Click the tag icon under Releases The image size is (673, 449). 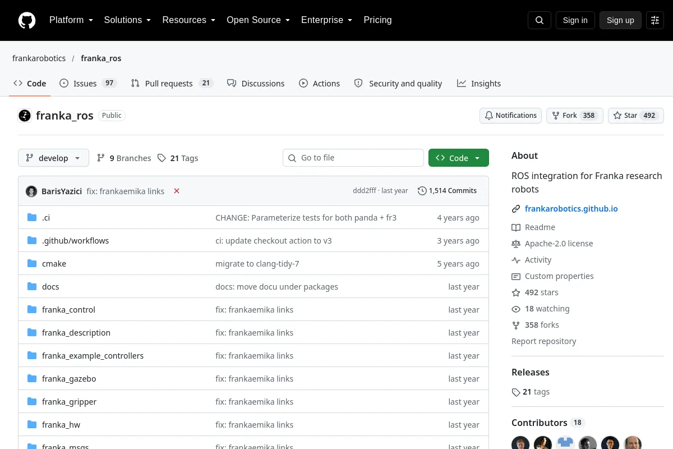click(x=516, y=392)
